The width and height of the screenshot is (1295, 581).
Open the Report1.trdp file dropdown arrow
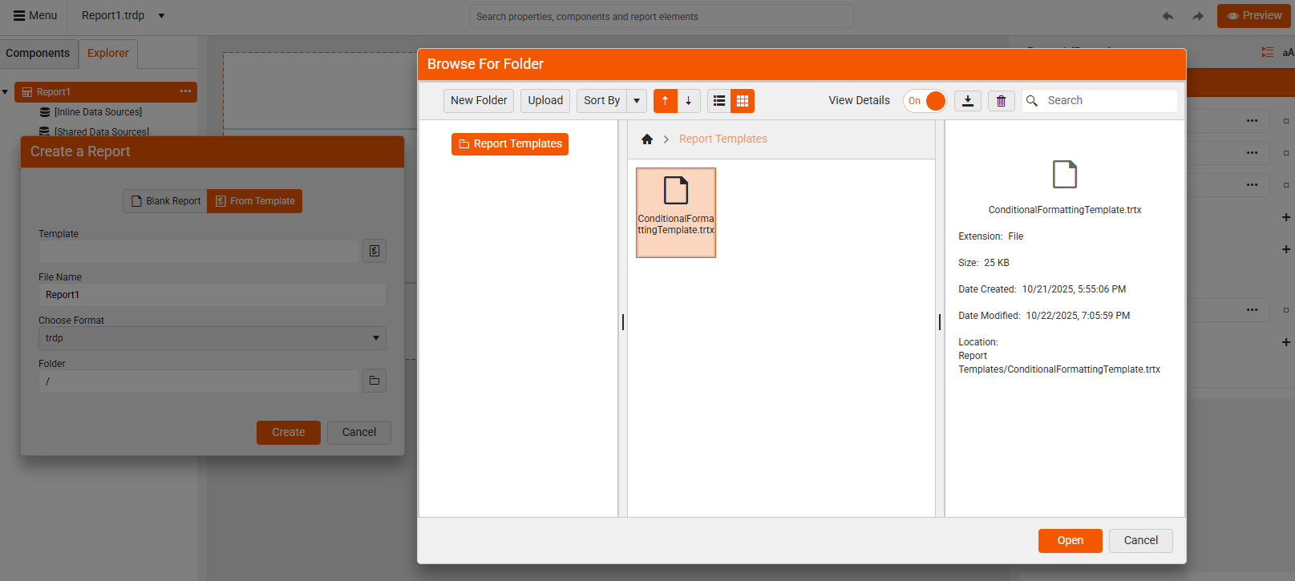point(161,16)
